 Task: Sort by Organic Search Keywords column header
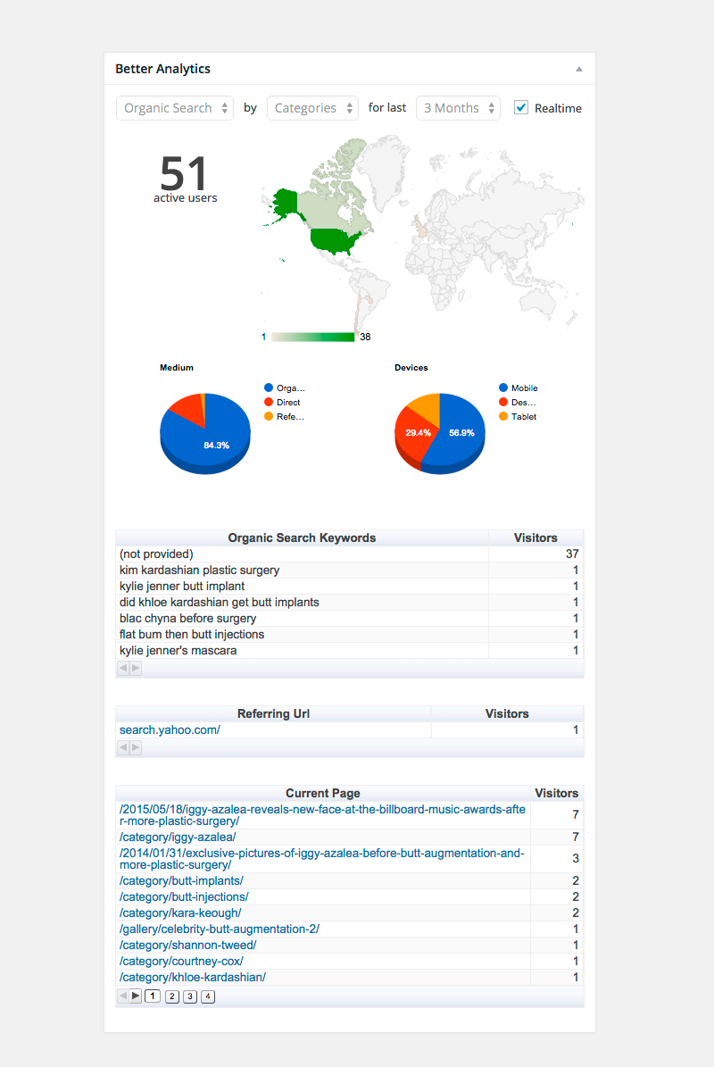tap(302, 538)
